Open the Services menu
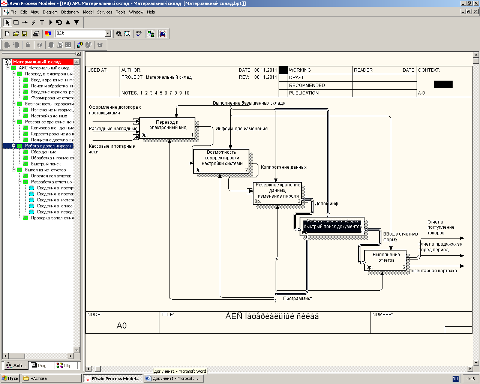Image resolution: width=480 pixels, height=384 pixels. pyautogui.click(x=105, y=12)
